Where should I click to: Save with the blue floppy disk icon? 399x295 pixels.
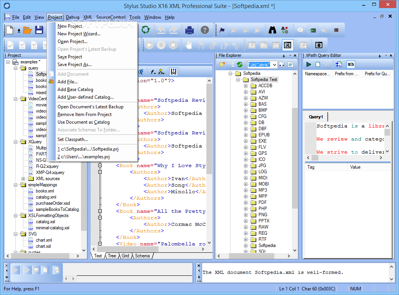tap(39, 30)
